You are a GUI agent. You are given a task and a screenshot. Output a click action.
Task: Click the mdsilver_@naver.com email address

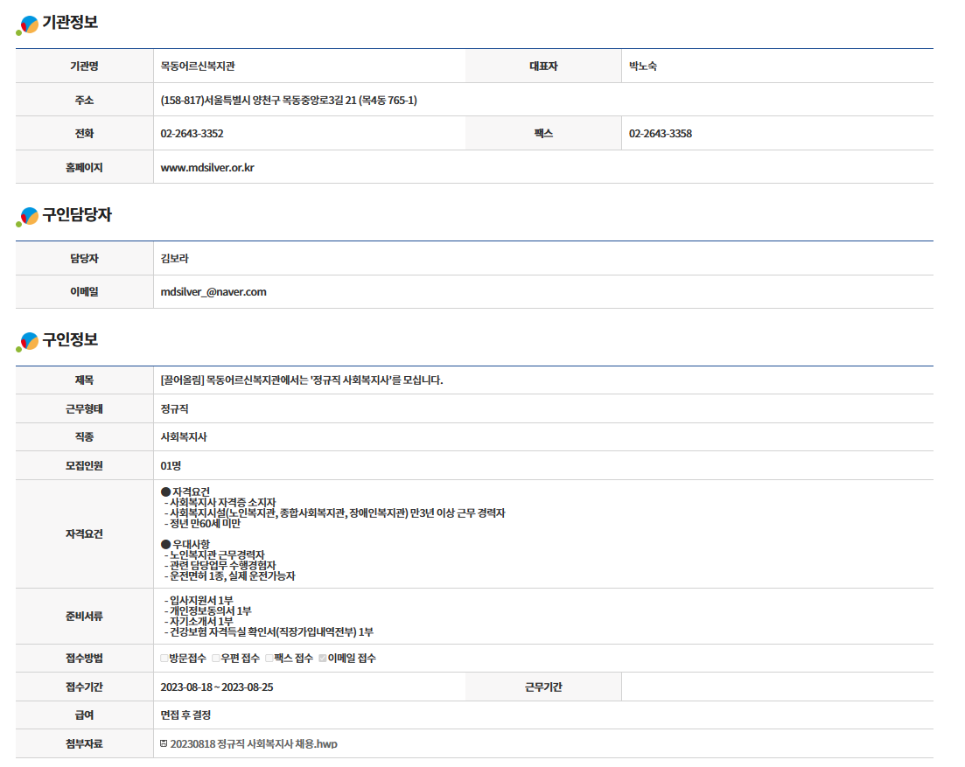tap(213, 292)
